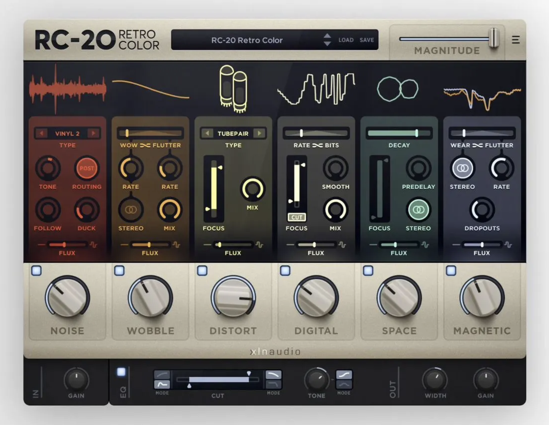The image size is (549, 425).
Task: Toggle the Wobble module on/off
Action: (x=119, y=270)
